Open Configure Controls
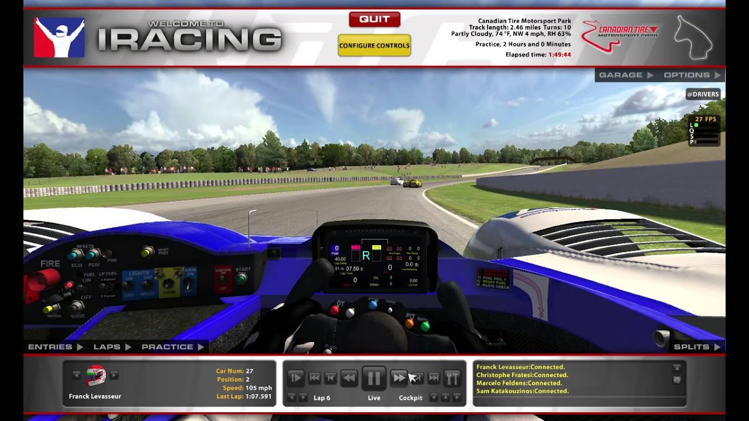Viewport: 749px width, 421px height. [x=374, y=45]
